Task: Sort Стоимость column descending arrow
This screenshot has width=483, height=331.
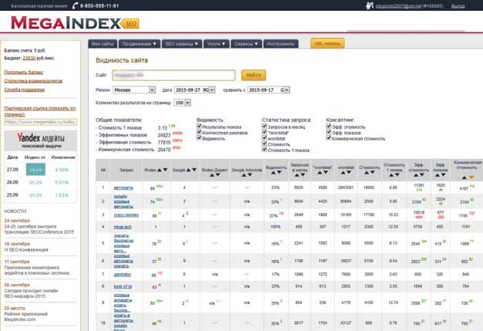Action: coord(373,173)
